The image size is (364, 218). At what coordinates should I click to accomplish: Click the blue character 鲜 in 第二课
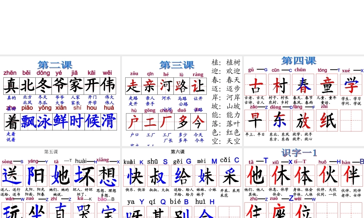click(x=60, y=121)
